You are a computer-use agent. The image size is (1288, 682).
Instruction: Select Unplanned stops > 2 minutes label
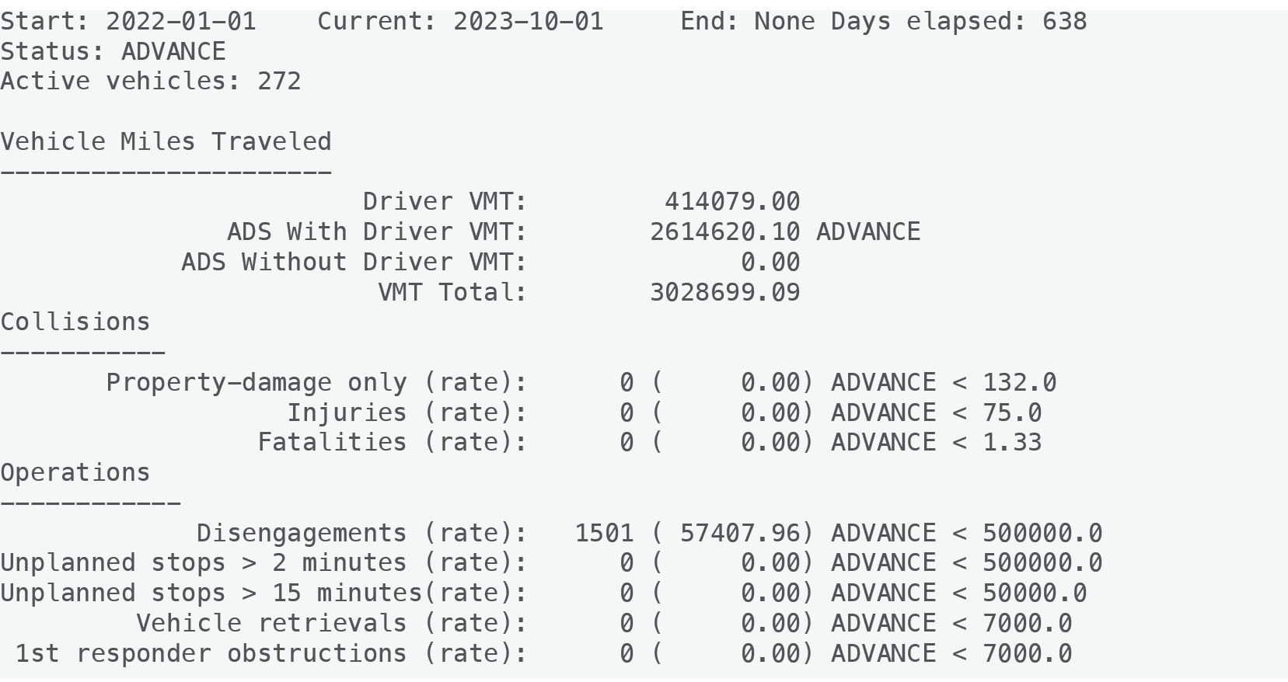click(264, 562)
